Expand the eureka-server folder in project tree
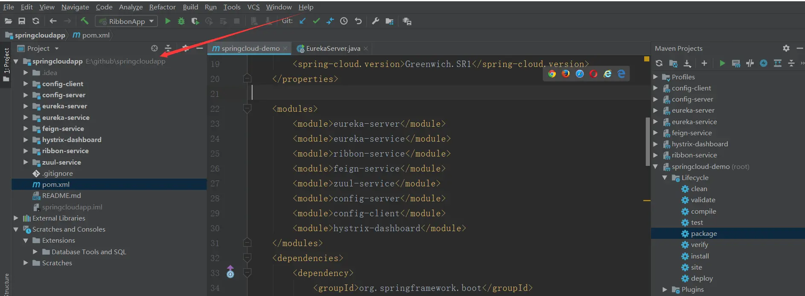The height and width of the screenshot is (296, 805). [x=26, y=106]
